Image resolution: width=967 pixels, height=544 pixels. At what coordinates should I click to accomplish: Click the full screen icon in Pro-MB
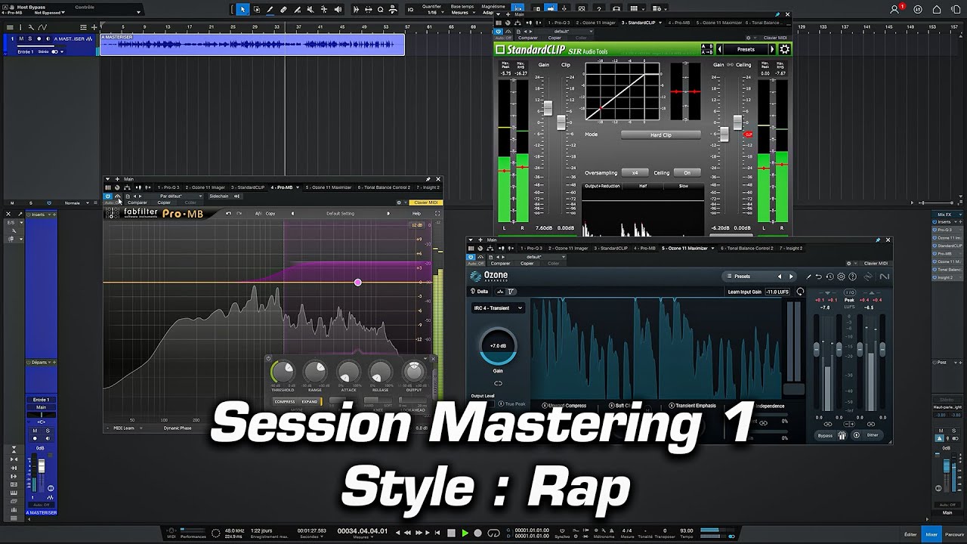437,214
